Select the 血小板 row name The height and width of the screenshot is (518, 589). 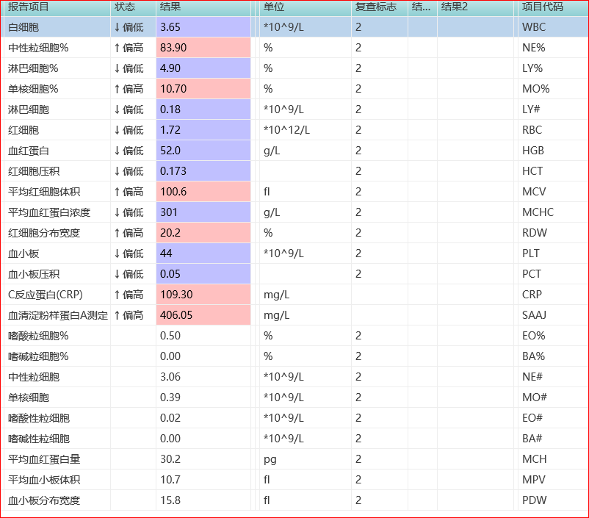24,253
